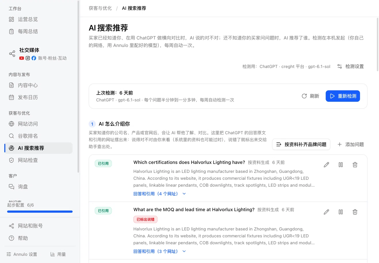The image size is (379, 263).
Task: Open Annulo 设置
Action: (22, 254)
